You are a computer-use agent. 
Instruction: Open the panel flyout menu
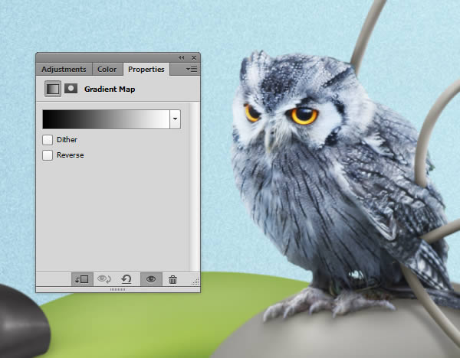pyautogui.click(x=192, y=70)
